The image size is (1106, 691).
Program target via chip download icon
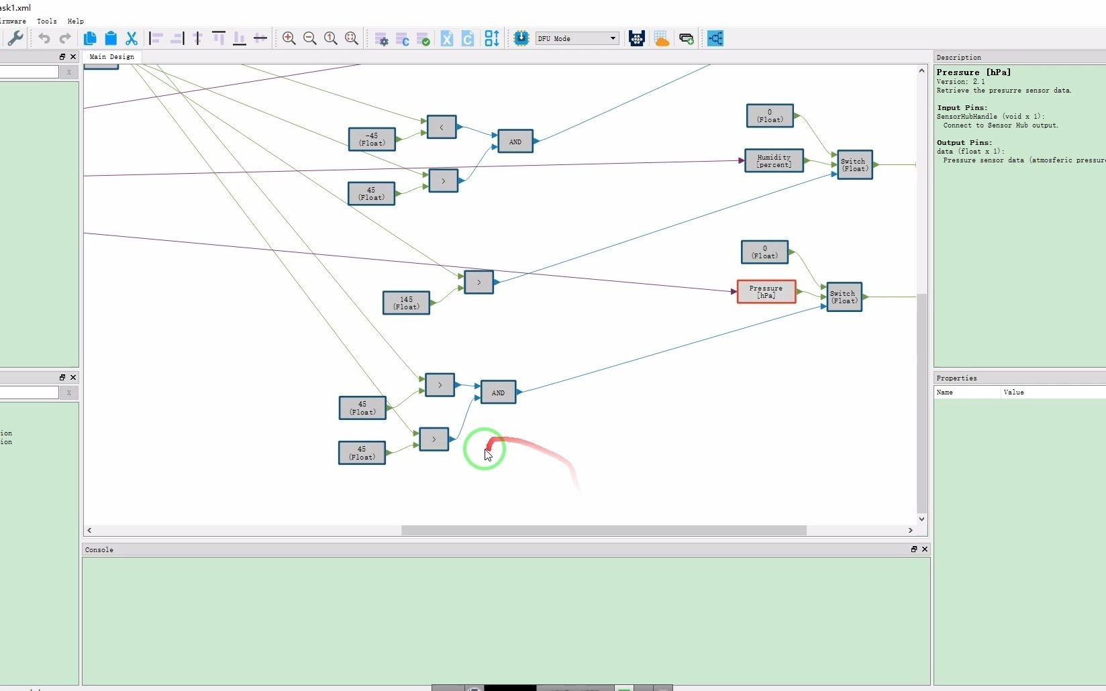click(521, 38)
